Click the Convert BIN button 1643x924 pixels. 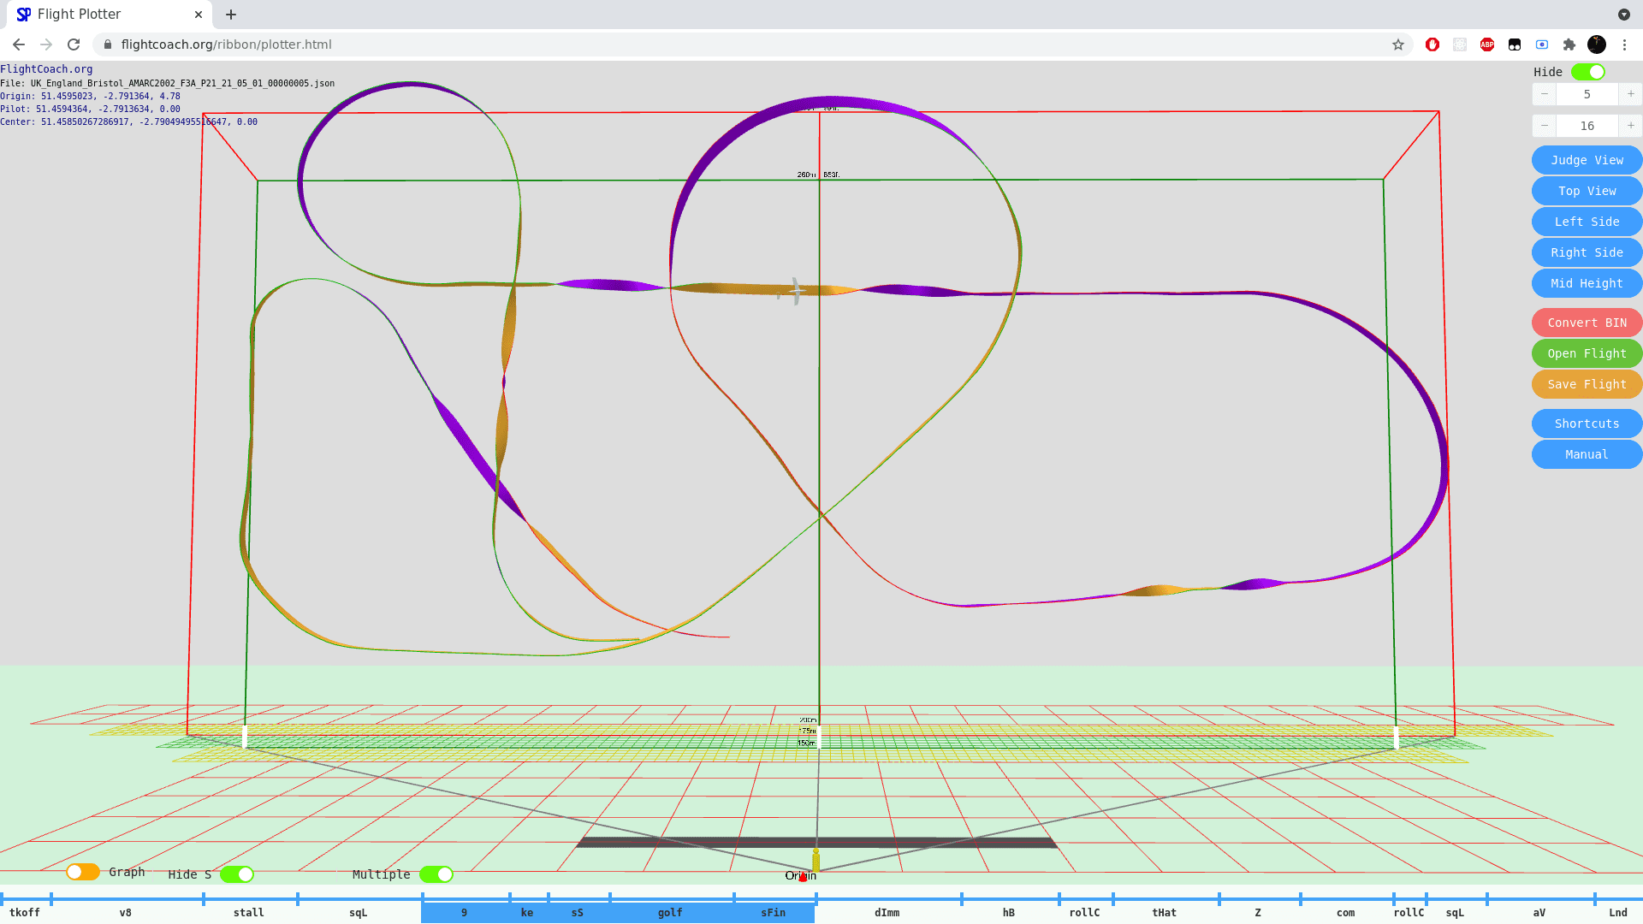coord(1587,323)
